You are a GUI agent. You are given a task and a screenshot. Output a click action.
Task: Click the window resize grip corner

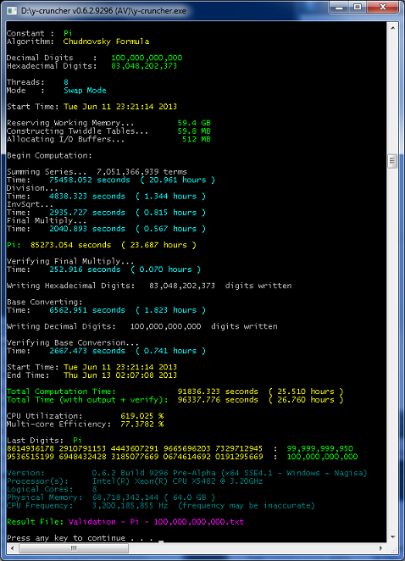point(393,548)
